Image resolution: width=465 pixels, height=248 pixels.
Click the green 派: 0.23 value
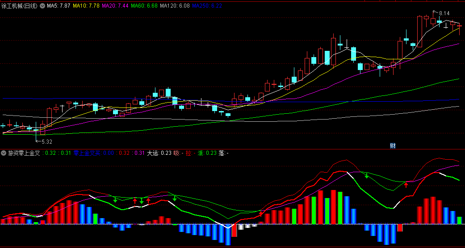(207, 153)
